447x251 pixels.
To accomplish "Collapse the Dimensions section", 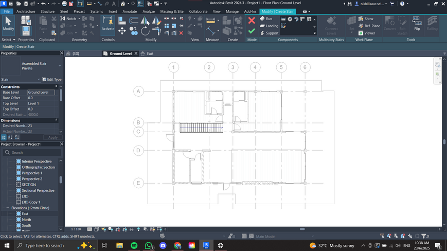I will coord(56,120).
